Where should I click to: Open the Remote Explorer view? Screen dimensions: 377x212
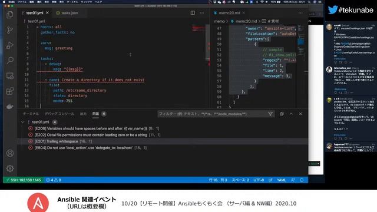(x=10, y=76)
